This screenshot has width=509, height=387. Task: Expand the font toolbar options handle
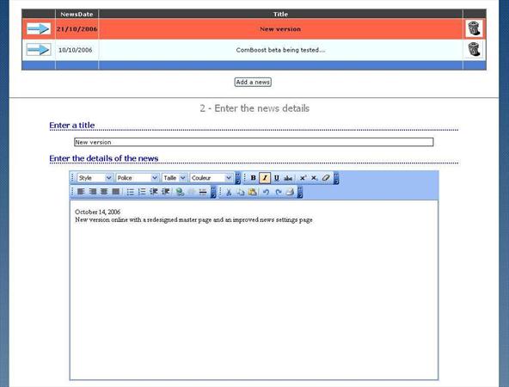click(237, 178)
